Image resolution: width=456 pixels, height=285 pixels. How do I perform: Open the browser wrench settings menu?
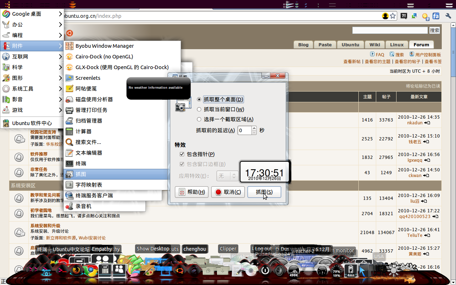448,16
